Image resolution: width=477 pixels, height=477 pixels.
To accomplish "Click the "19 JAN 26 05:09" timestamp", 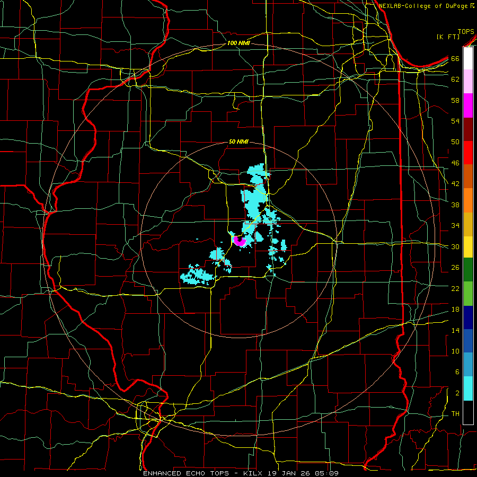I will point(303,473).
